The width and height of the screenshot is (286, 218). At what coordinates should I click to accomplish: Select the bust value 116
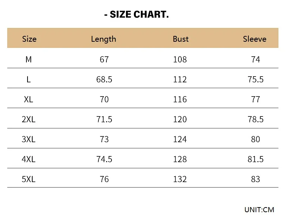tap(180, 99)
